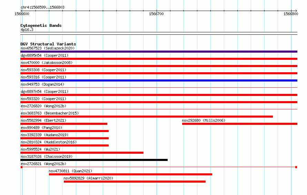Image resolution: width=307 pixels, height=195 pixels.
Task: Click the red nsv2810324 variant bar
Action: pos(65,145)
